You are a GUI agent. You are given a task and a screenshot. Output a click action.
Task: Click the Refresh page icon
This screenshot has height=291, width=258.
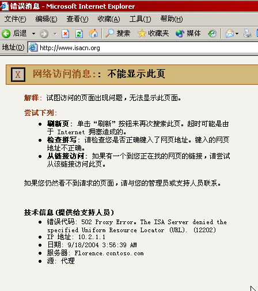pyautogui.click(x=79, y=34)
